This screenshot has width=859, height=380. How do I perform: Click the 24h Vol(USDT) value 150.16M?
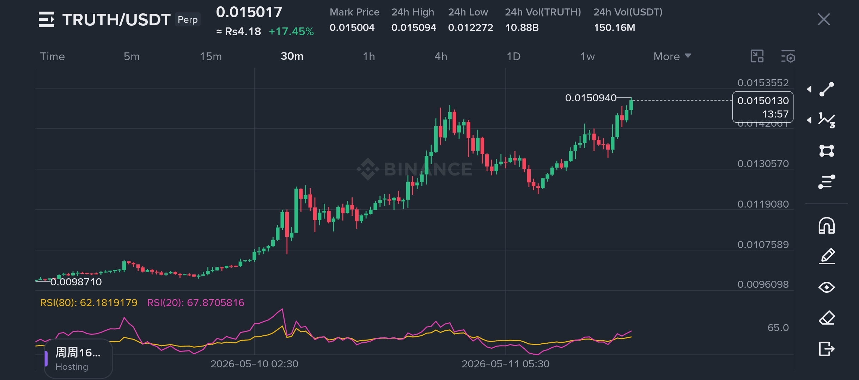(614, 27)
